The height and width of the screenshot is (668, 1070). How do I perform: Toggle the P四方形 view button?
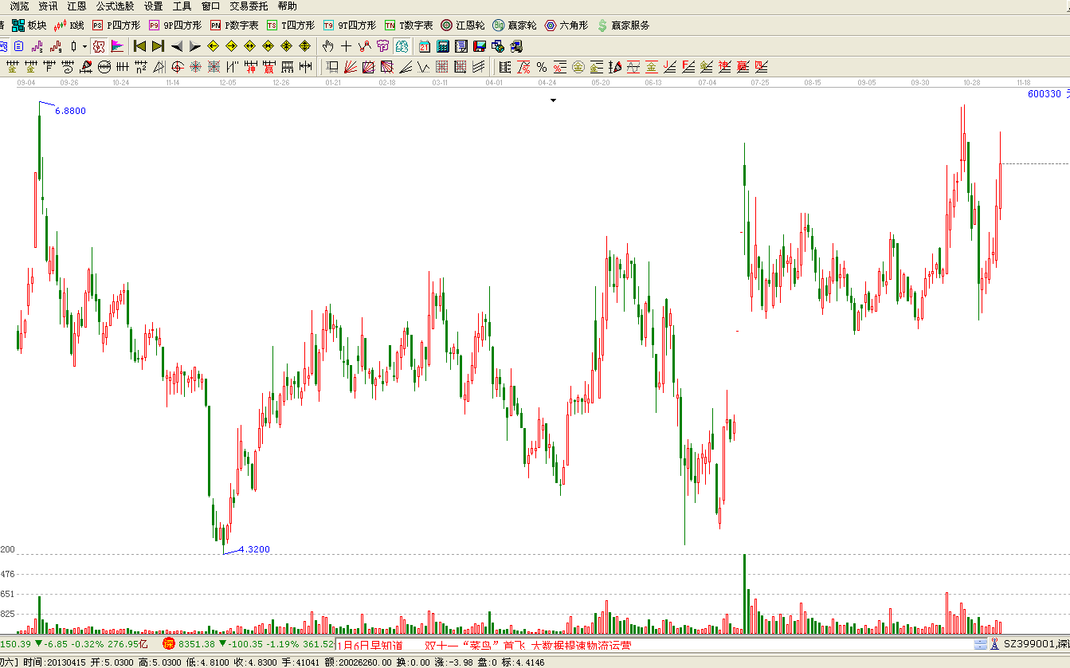pyautogui.click(x=116, y=26)
